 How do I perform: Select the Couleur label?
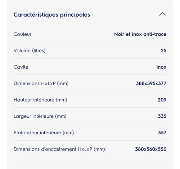[22, 34]
